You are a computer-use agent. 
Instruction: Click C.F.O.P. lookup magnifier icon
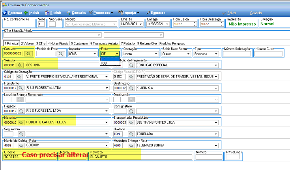coord(131,76)
